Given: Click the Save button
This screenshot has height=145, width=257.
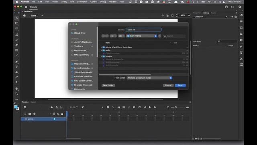Looking at the screenshot, I should pos(180,85).
